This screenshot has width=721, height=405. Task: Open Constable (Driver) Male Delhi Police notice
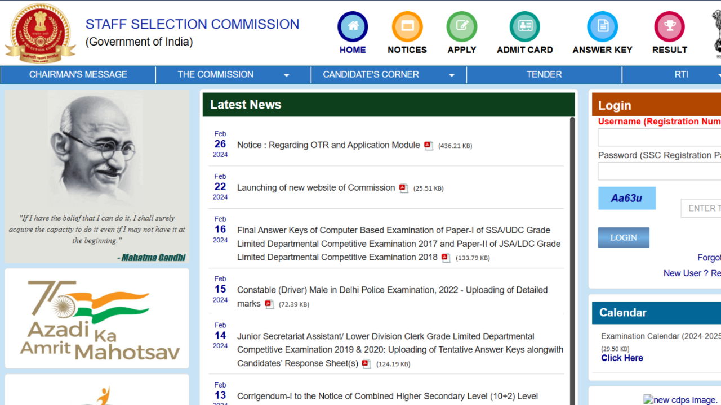pyautogui.click(x=392, y=296)
